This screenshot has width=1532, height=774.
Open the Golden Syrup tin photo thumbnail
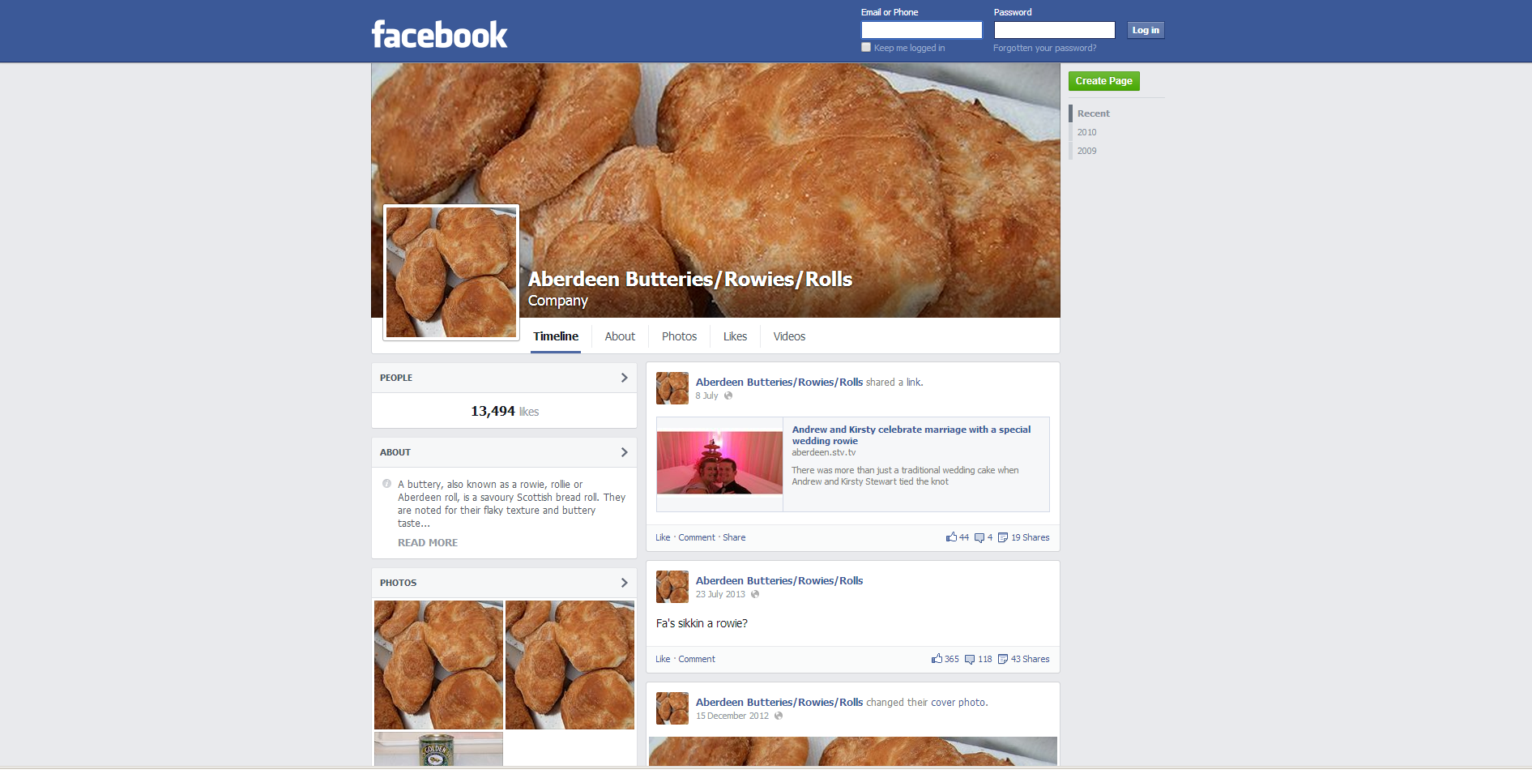click(x=438, y=749)
